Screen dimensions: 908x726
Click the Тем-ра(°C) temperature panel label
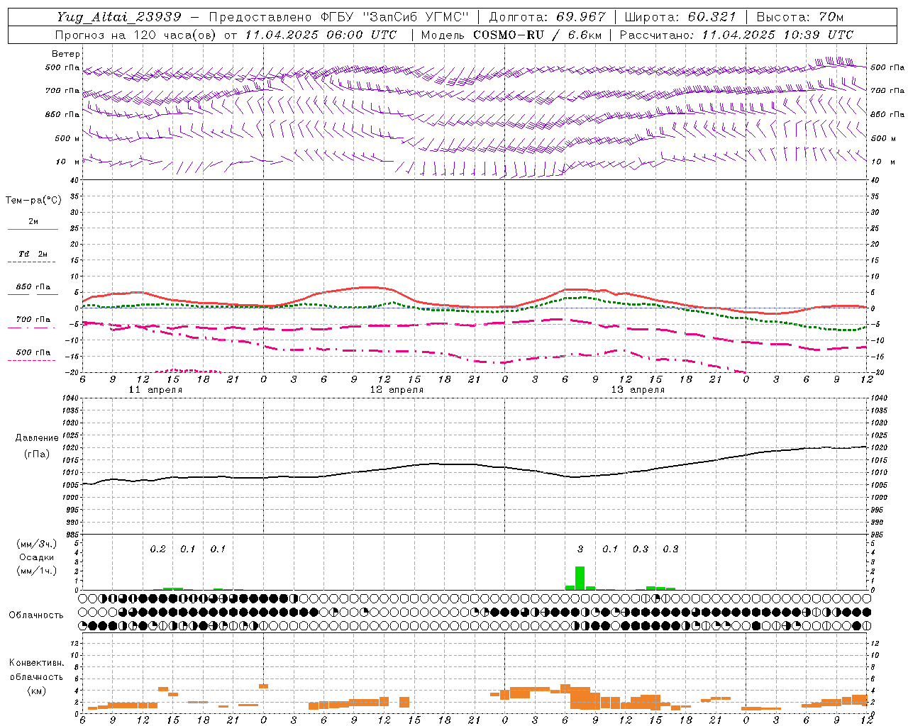(33, 201)
